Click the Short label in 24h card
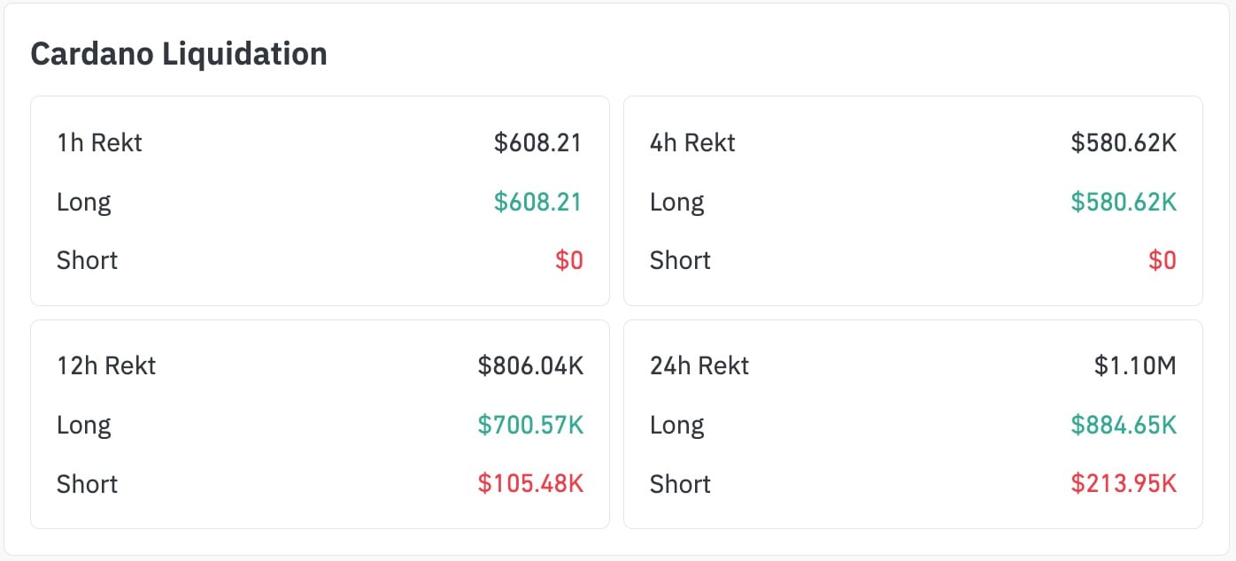The width and height of the screenshot is (1236, 561). (x=680, y=484)
